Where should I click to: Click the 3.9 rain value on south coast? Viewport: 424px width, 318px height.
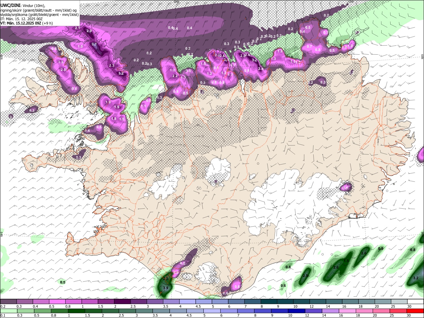click(x=166, y=288)
